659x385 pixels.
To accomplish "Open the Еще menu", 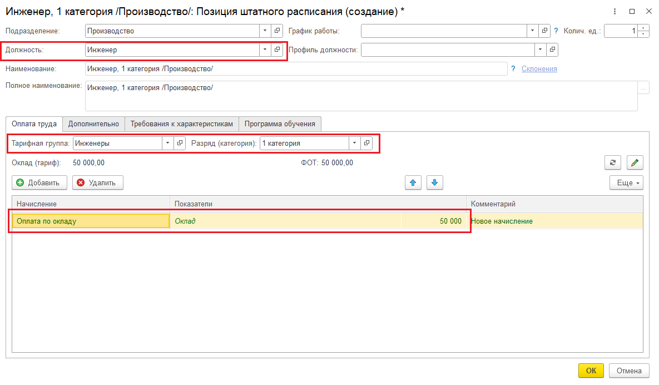I will click(626, 182).
